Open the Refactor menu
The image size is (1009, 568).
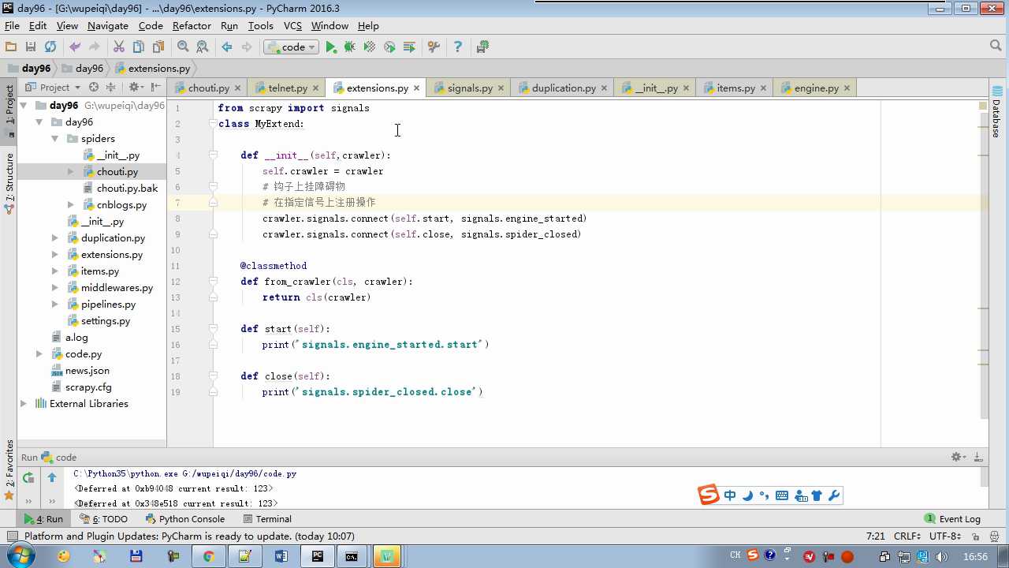(x=192, y=26)
